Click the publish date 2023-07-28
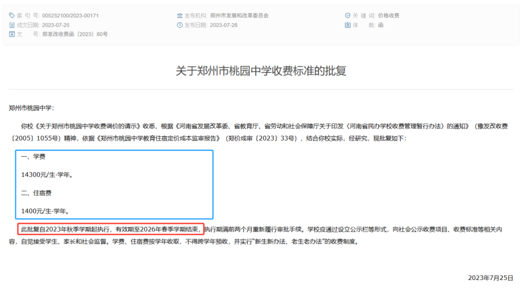 click(224, 25)
